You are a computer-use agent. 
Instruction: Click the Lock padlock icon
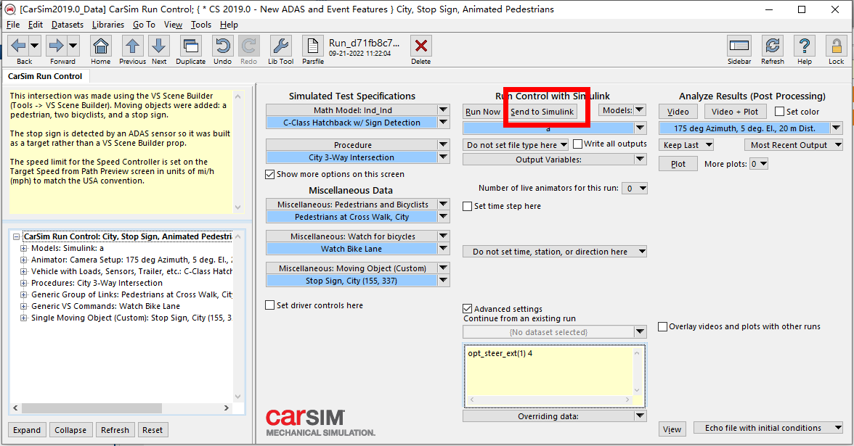(836, 46)
